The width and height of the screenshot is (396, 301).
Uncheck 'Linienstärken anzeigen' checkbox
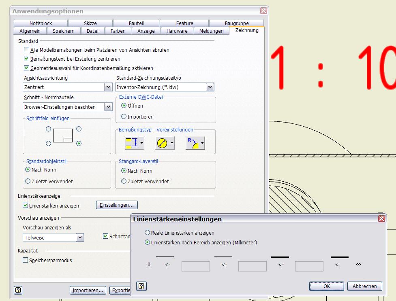pos(25,206)
